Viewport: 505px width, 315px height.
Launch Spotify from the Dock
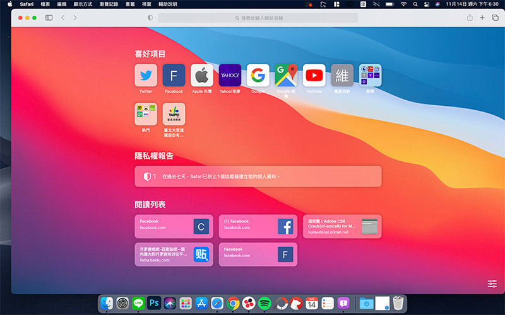tap(264, 304)
